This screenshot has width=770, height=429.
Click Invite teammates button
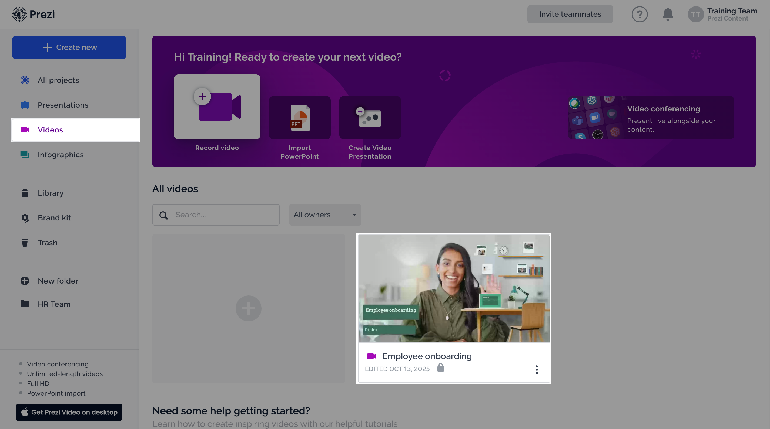(570, 14)
